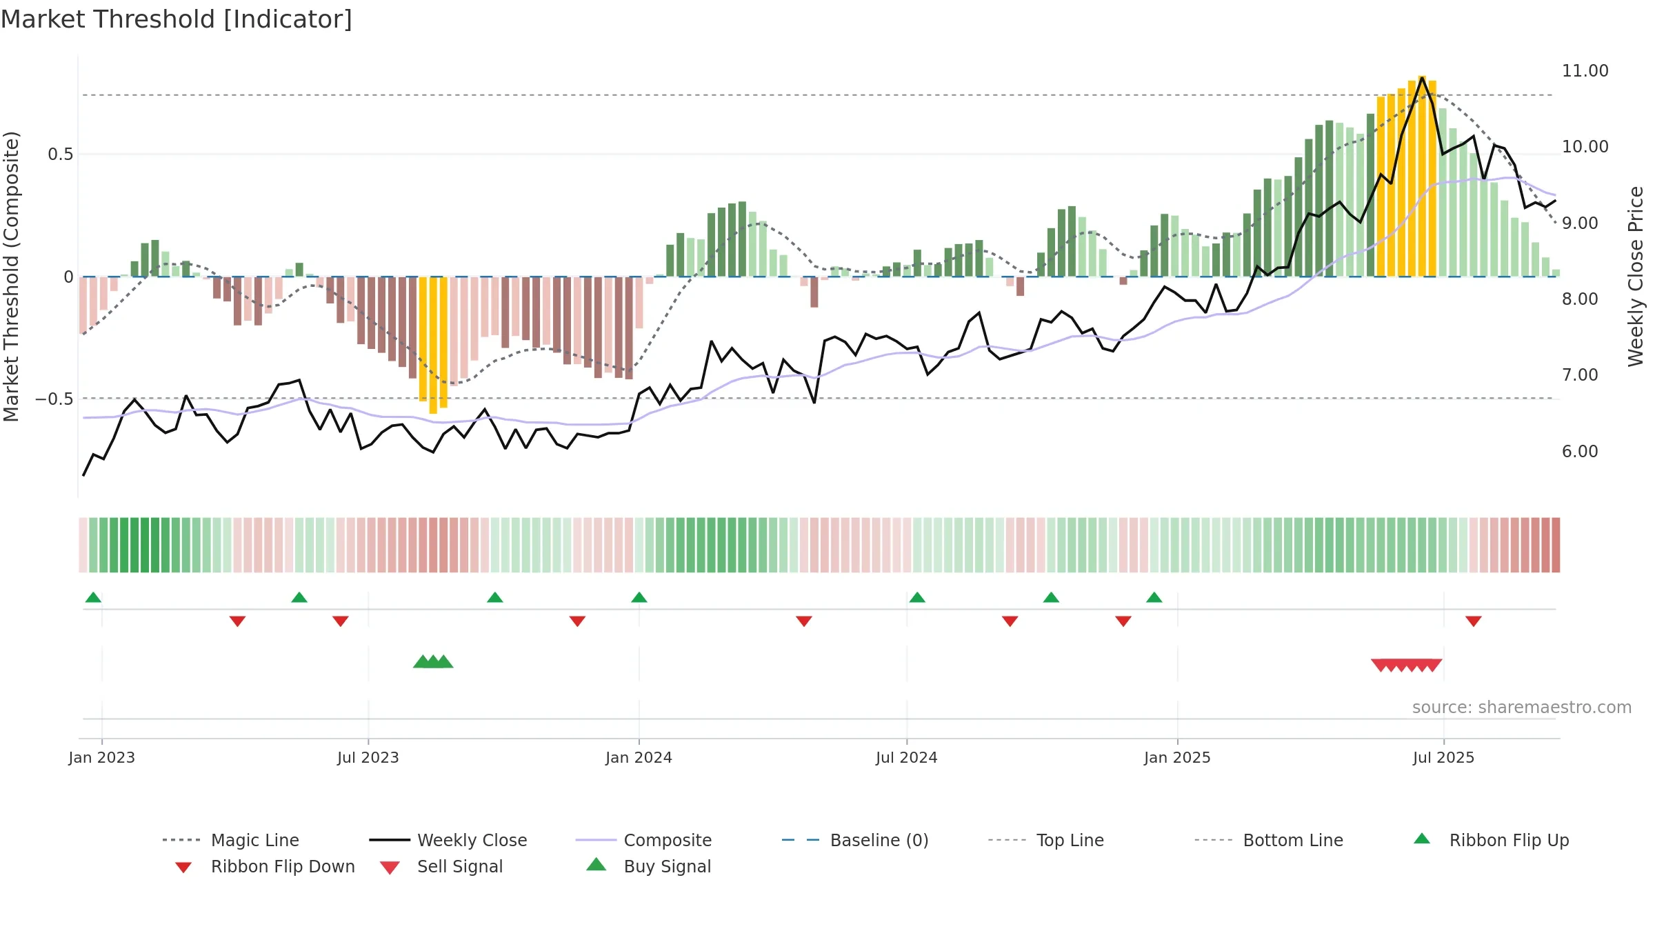This screenshot has width=1655, height=931.
Task: Click the yellow negative bars after Jul 2023
Action: pyautogui.click(x=433, y=345)
